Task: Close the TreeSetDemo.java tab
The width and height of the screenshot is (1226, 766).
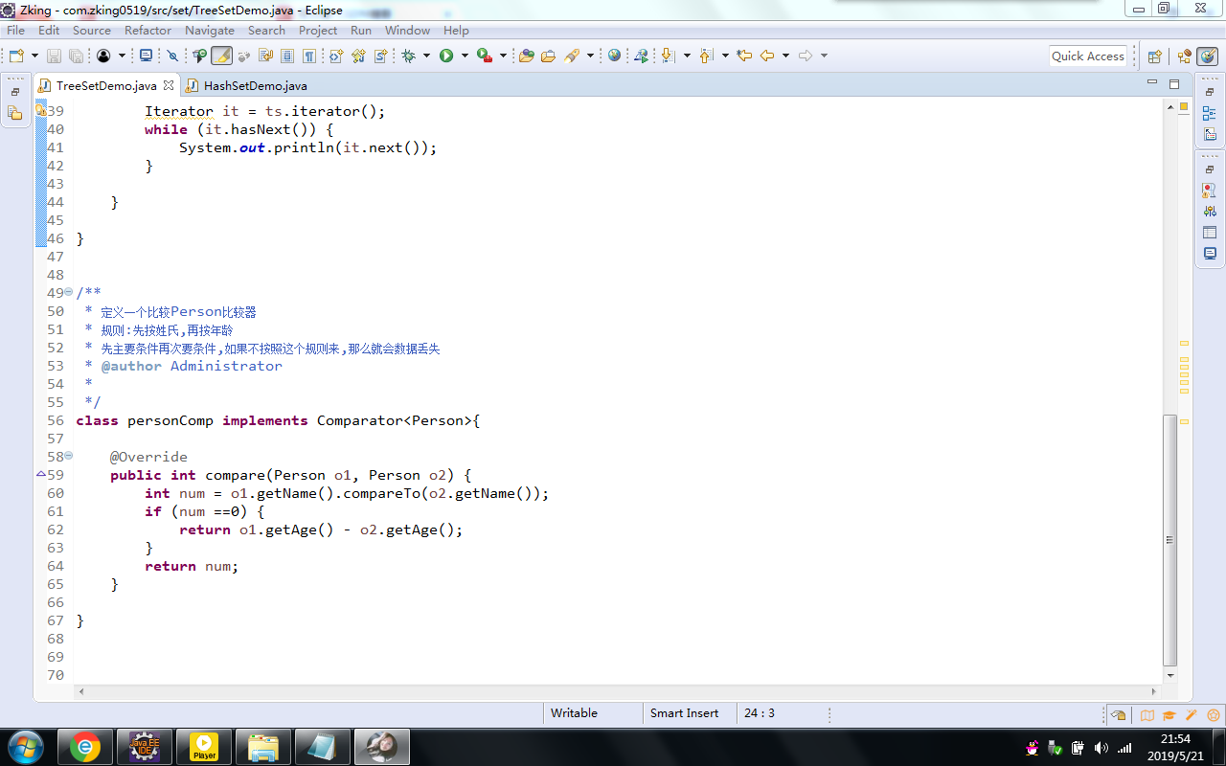Action: point(169,85)
